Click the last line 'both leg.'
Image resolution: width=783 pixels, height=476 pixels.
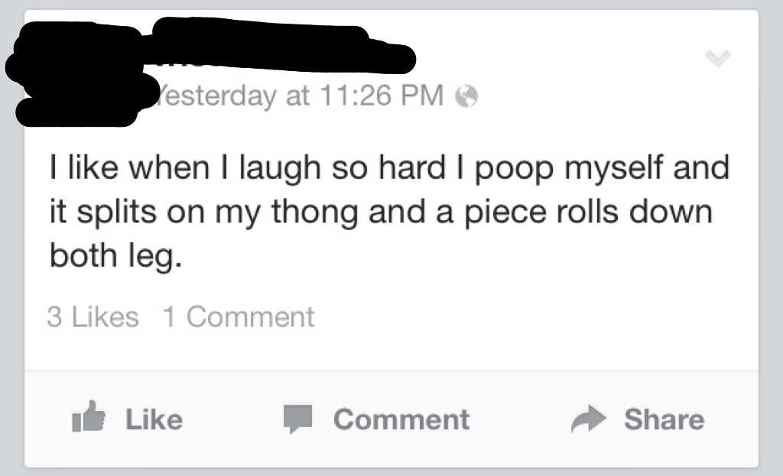(x=115, y=257)
